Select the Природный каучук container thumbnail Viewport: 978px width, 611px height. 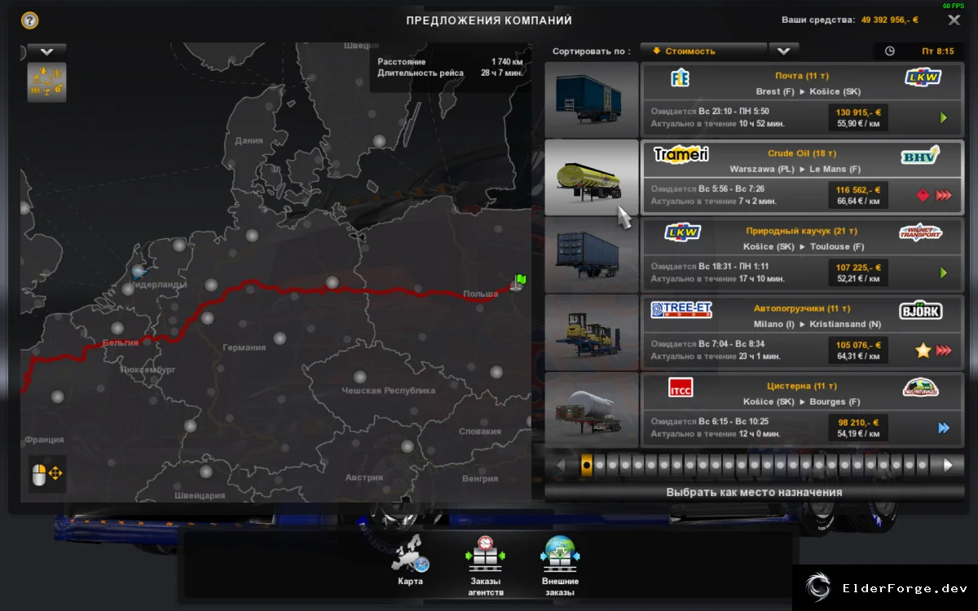592,255
